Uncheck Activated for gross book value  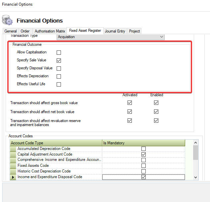(130, 103)
